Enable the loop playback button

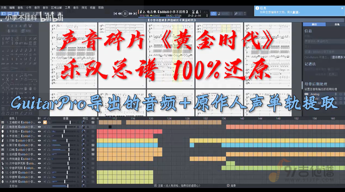coord(213,14)
